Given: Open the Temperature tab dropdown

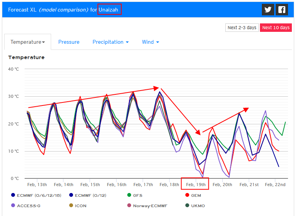Looking at the screenshot, I should pyautogui.click(x=28, y=42).
